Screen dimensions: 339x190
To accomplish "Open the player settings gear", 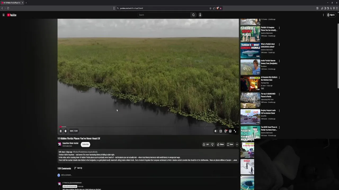I will pyautogui.click(x=226, y=131).
